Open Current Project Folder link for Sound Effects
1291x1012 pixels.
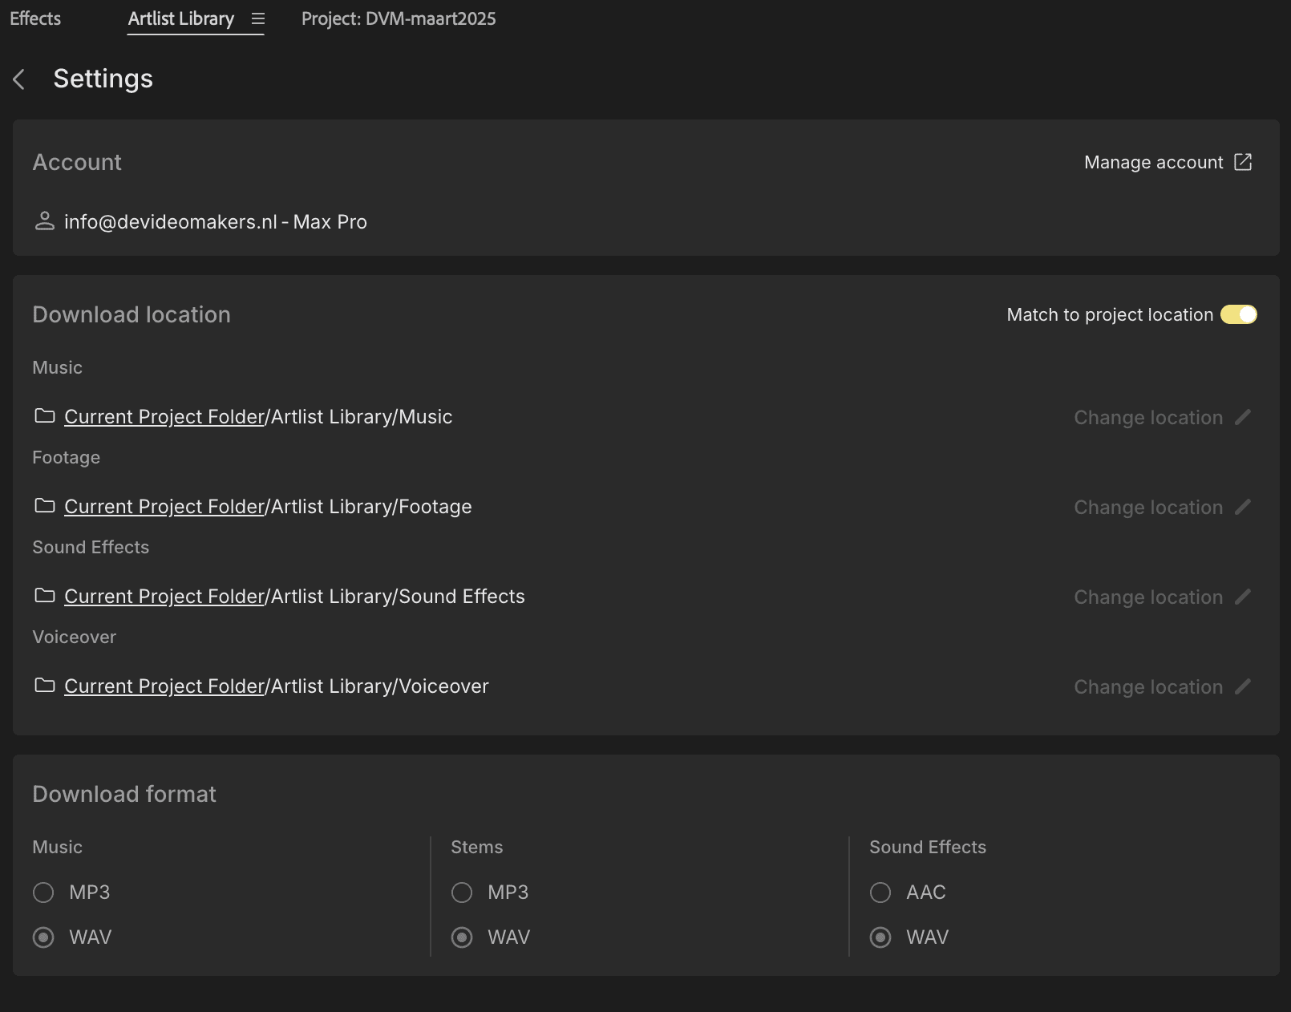(x=164, y=597)
